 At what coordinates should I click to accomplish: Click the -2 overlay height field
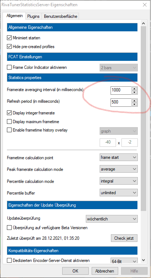[129, 142]
